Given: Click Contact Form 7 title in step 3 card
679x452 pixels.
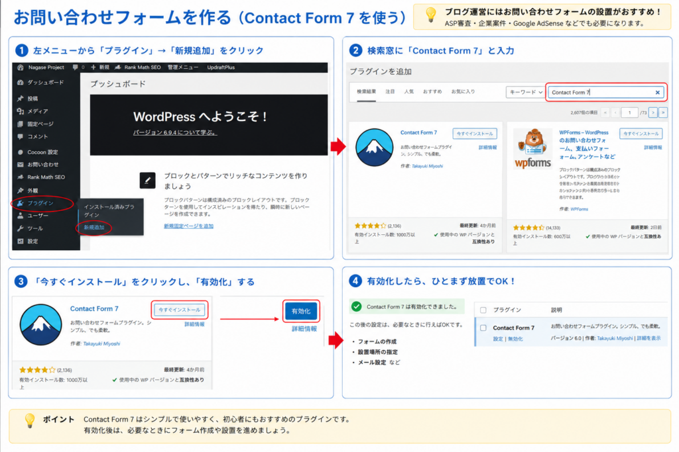Looking at the screenshot, I should (94, 308).
